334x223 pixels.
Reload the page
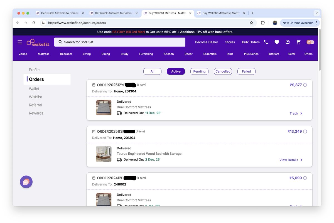(x=34, y=23)
